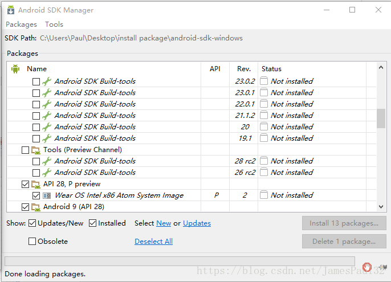Maximize the Android SDK Manager window
This screenshot has height=282, width=391.
(352, 10)
